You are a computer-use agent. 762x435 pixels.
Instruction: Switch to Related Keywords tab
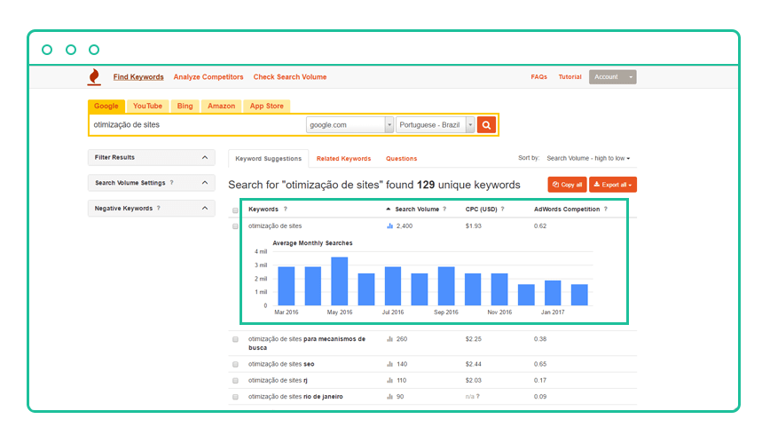(343, 159)
